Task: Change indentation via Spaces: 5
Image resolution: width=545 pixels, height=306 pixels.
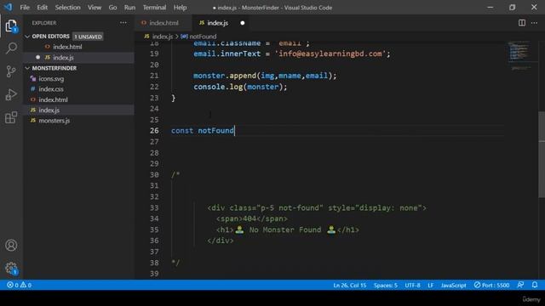Action: point(386,286)
